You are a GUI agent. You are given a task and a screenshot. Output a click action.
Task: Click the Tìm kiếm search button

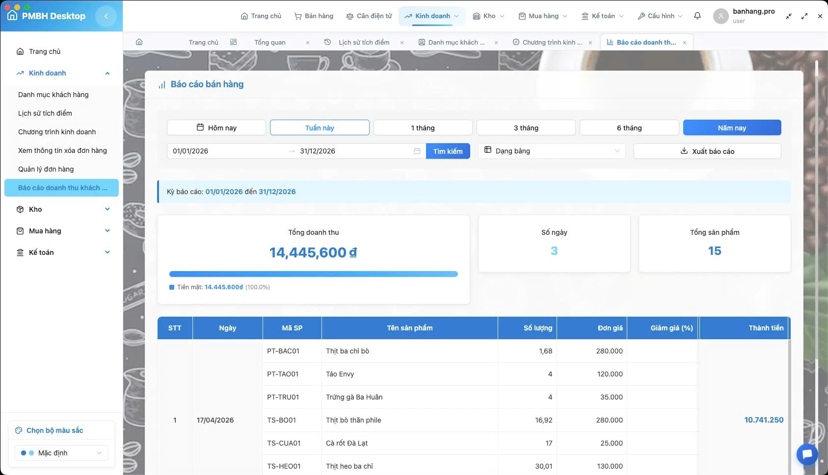(448, 151)
